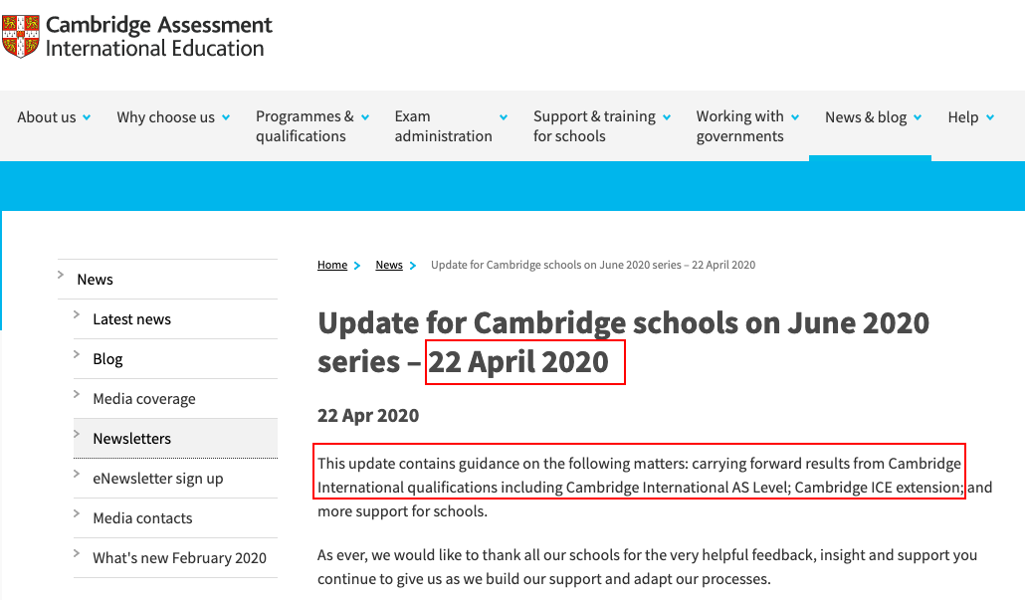Select Media coverage in sidebar
This screenshot has width=1025, height=600.
[x=144, y=399]
